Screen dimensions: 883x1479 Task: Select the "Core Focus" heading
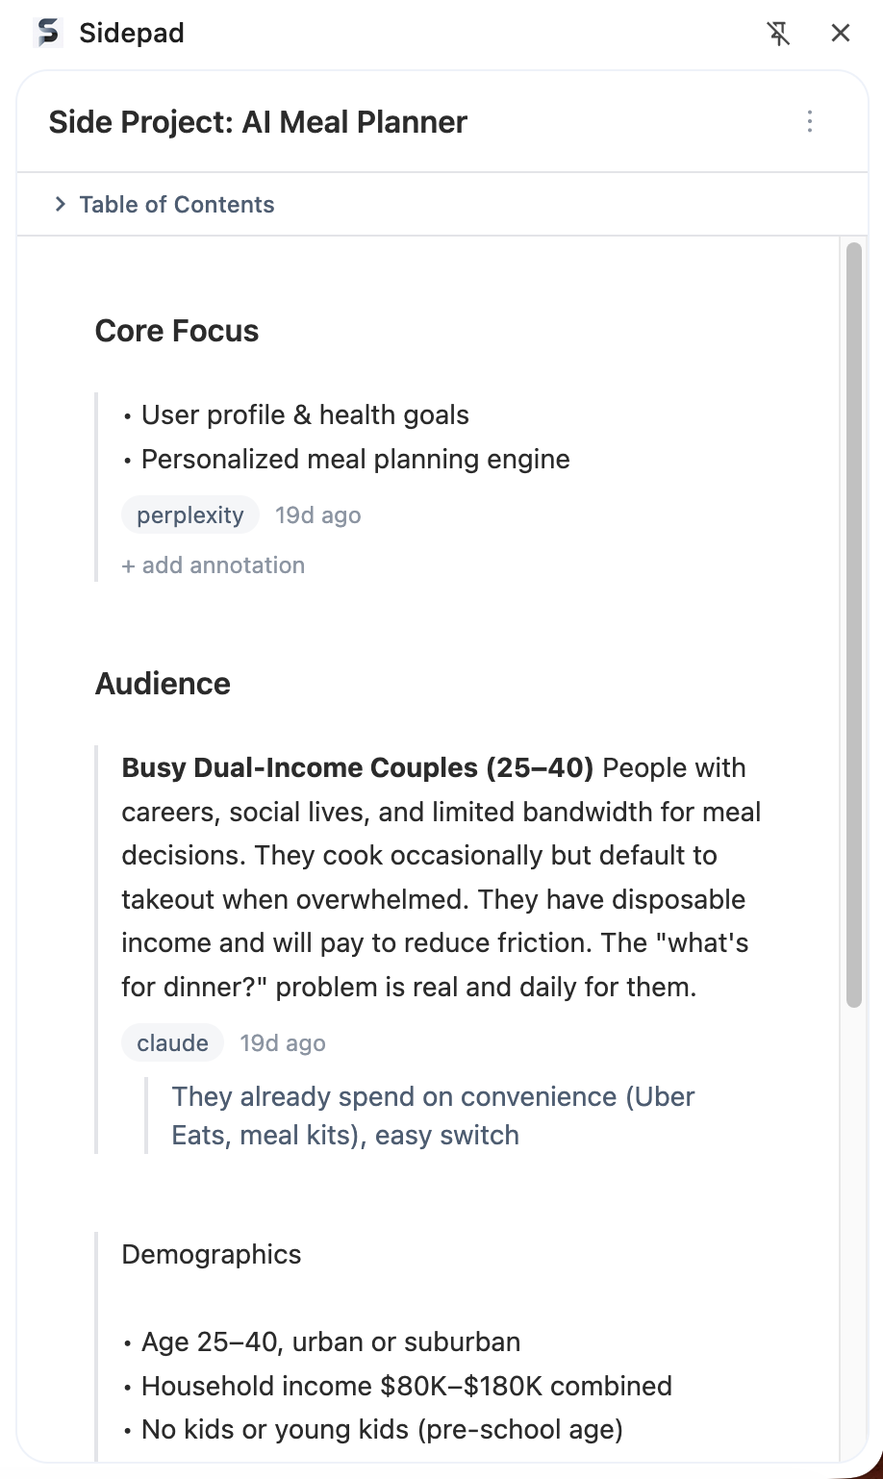176,330
